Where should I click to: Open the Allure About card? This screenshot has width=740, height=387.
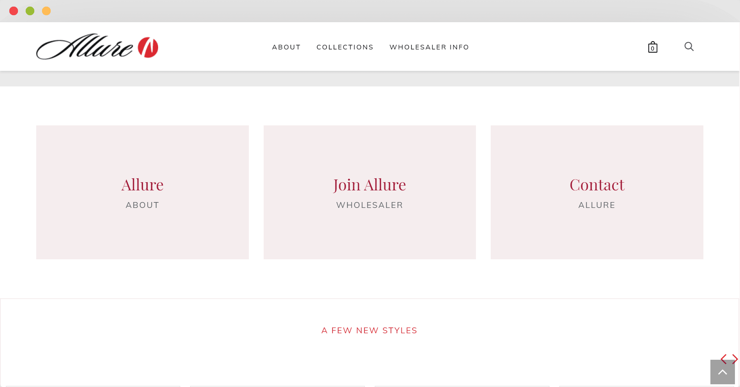click(143, 192)
